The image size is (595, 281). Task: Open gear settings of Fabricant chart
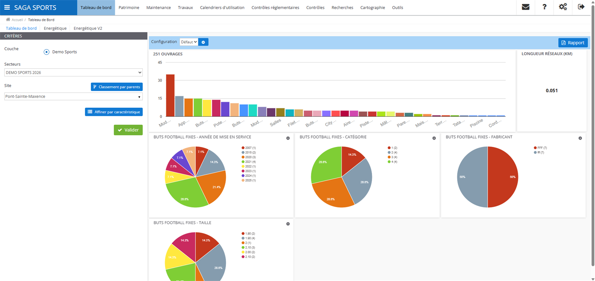coord(580,138)
